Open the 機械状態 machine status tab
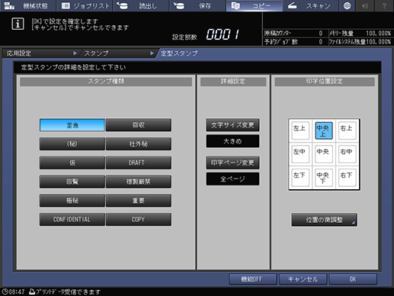 click(28, 5)
